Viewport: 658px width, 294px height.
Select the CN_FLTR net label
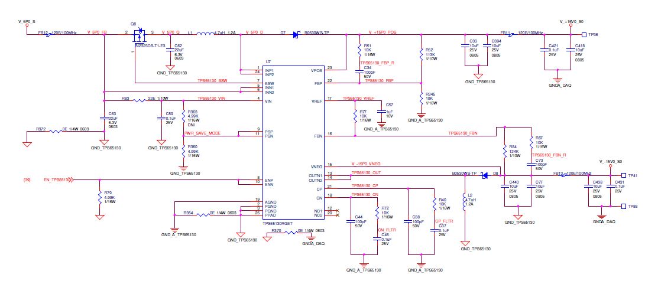387,230
